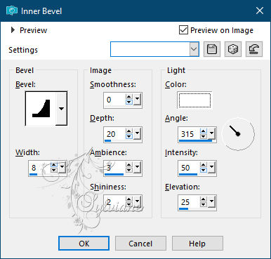
Task: Click the angle dial control
Action: click(238, 134)
